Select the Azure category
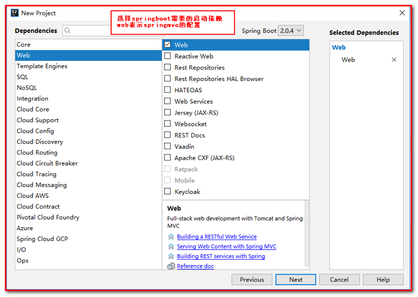Image resolution: width=418 pixels, height=297 pixels. (89, 228)
